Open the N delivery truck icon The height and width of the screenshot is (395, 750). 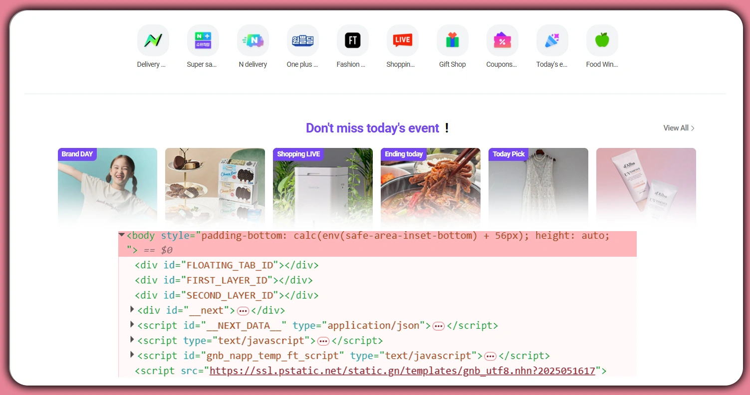click(252, 40)
